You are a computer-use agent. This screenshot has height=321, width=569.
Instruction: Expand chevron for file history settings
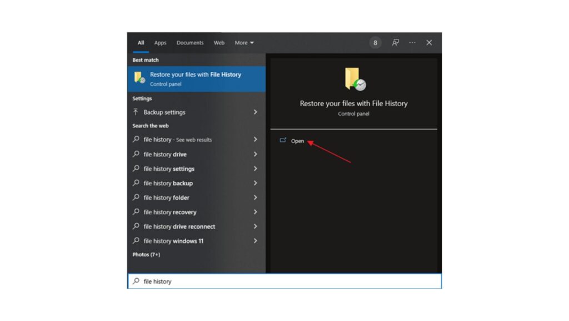[x=256, y=169]
